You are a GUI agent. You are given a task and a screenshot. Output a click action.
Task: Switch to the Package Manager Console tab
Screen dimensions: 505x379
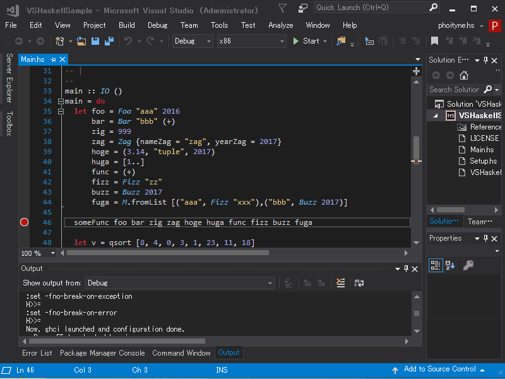(x=102, y=353)
